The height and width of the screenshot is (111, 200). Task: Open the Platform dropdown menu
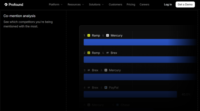tap(56, 5)
